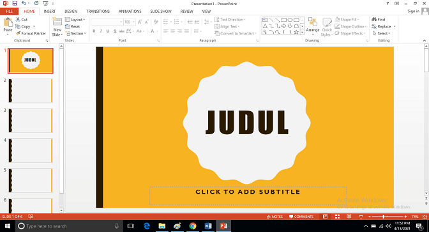Decrease font size with the small A icon

[147, 22]
